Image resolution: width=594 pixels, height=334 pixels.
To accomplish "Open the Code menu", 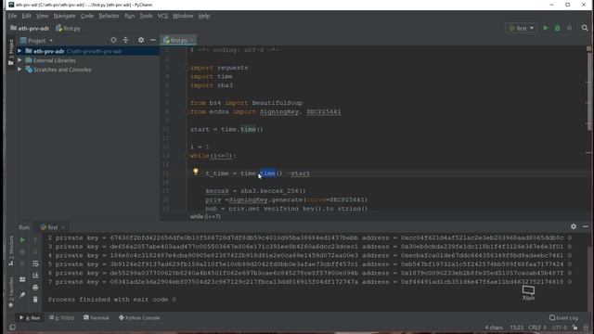I will (86, 16).
